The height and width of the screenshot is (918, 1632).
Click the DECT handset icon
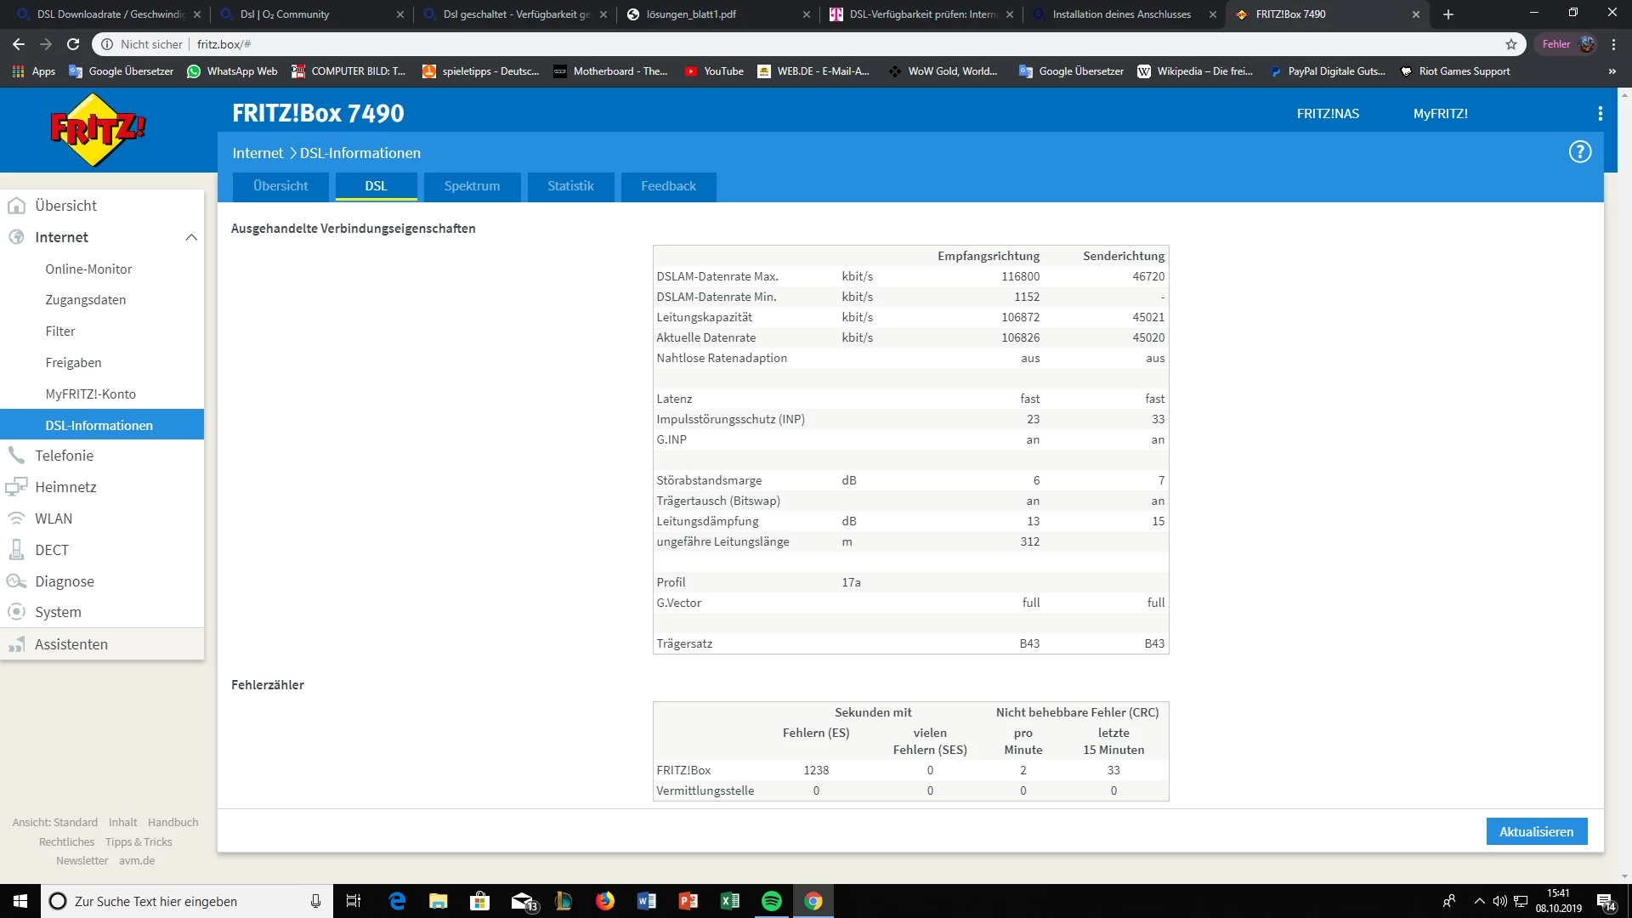tap(16, 550)
